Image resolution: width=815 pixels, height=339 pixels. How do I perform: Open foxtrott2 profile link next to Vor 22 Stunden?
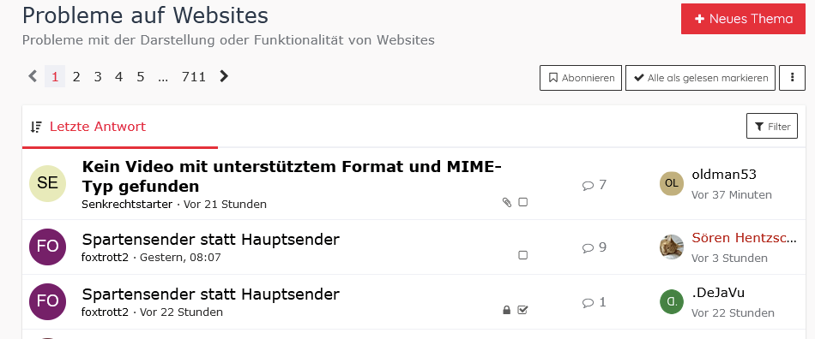point(105,312)
